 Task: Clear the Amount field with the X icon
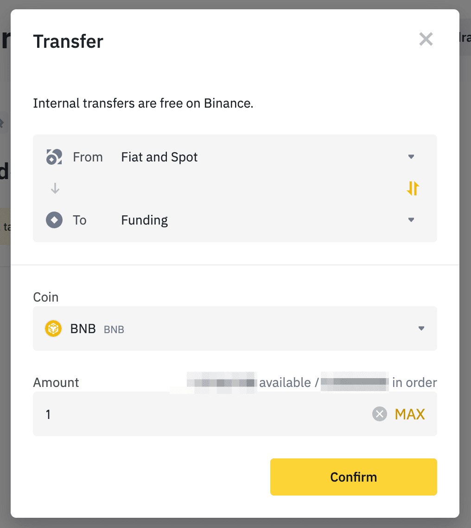379,414
